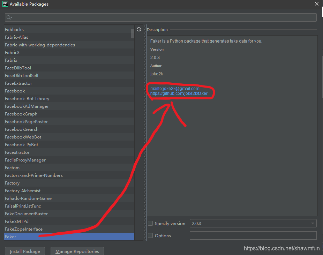Open the version 2.0.3 dropdown
The width and height of the screenshot is (323, 255).
(253, 223)
